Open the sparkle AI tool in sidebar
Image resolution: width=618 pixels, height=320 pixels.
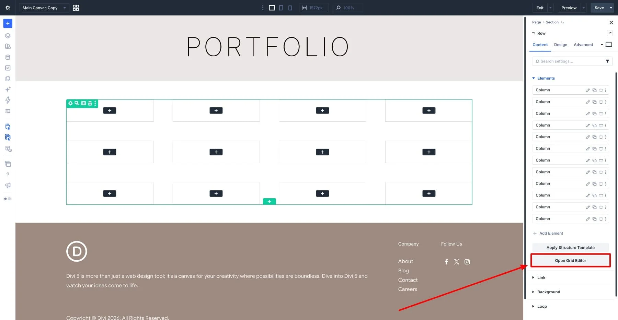[x=8, y=89]
